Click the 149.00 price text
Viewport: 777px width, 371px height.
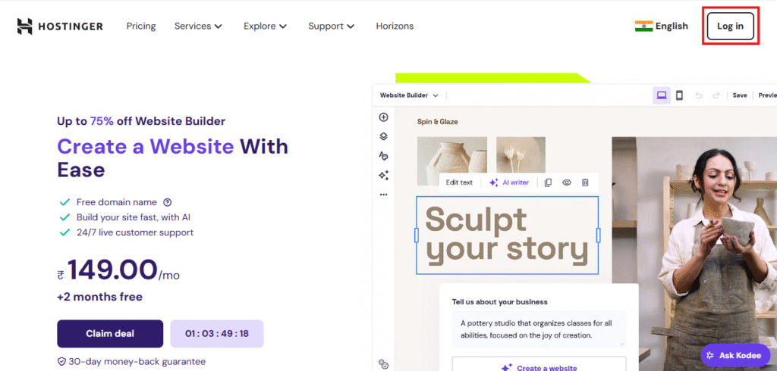click(x=112, y=270)
